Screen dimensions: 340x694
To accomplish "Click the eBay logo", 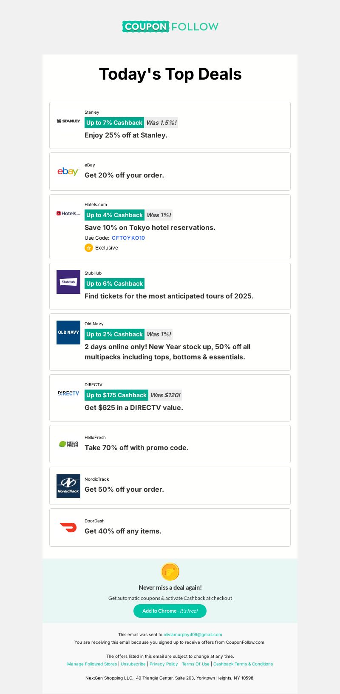I will point(68,171).
